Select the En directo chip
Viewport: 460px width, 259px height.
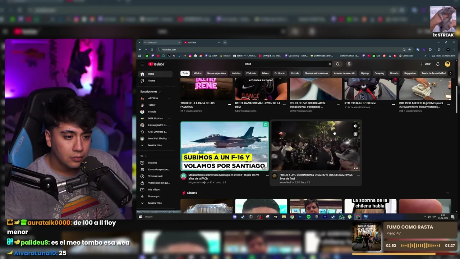coord(280,73)
